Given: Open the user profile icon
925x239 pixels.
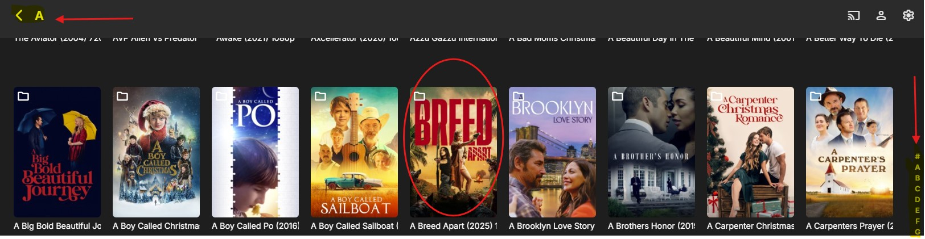Looking at the screenshot, I should [881, 15].
